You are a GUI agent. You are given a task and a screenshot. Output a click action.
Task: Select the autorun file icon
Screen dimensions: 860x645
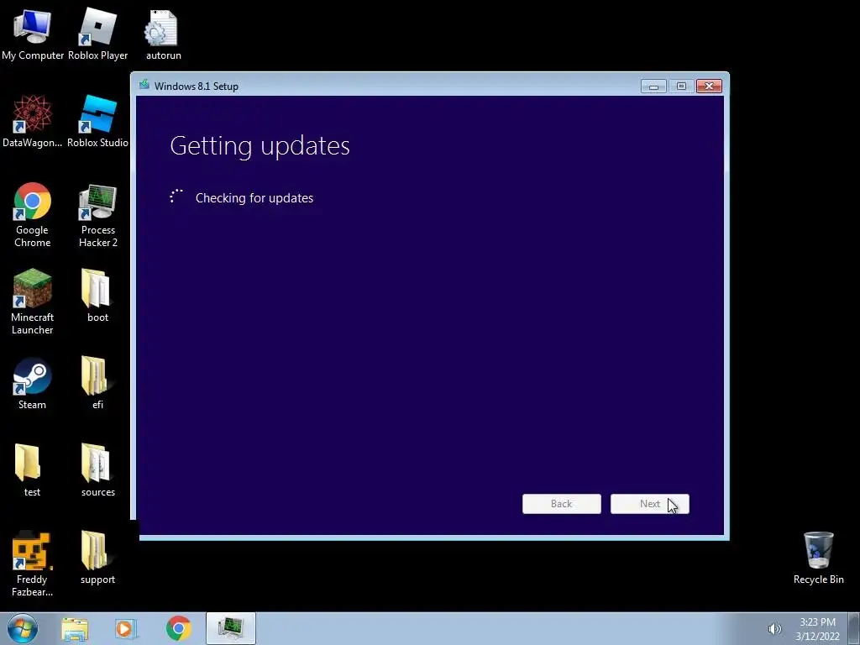click(x=163, y=34)
